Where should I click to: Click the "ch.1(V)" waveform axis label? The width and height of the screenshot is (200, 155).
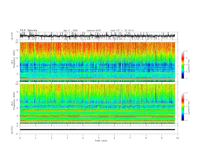click(12, 36)
